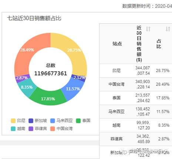The width and height of the screenshot is (172, 159).
Task: Click sales value 138,452,105.47
Action: [143, 111]
